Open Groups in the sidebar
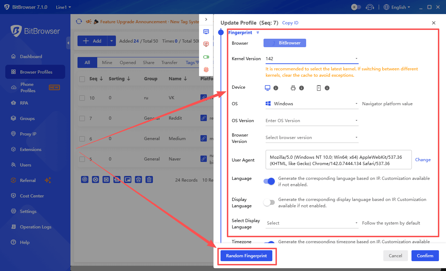The height and width of the screenshot is (271, 446). click(35, 118)
